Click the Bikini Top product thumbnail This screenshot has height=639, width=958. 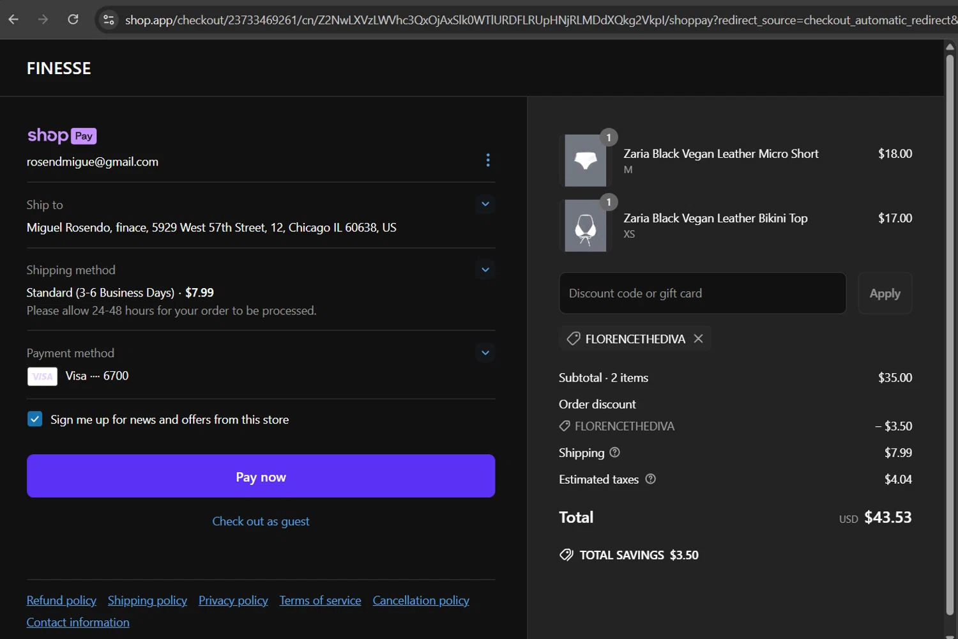586,225
